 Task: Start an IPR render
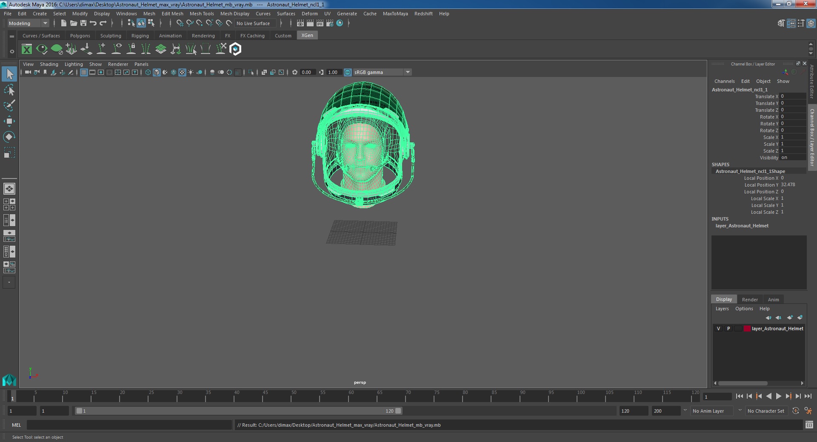tap(320, 23)
